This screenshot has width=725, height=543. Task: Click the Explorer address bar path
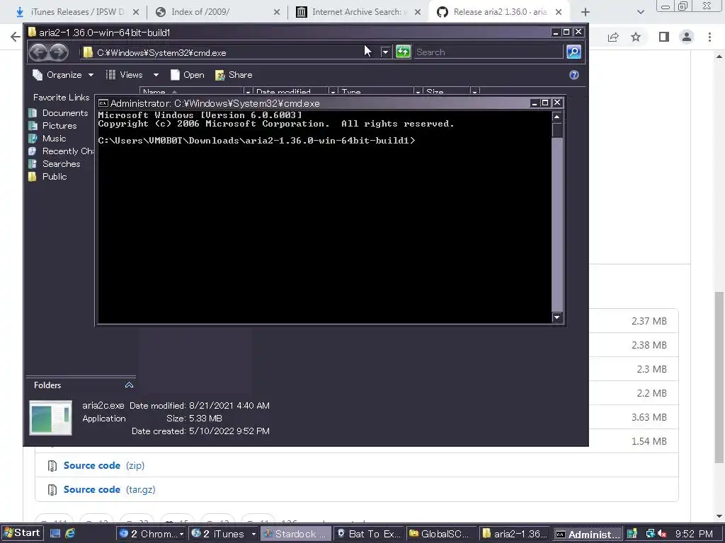[x=161, y=52]
